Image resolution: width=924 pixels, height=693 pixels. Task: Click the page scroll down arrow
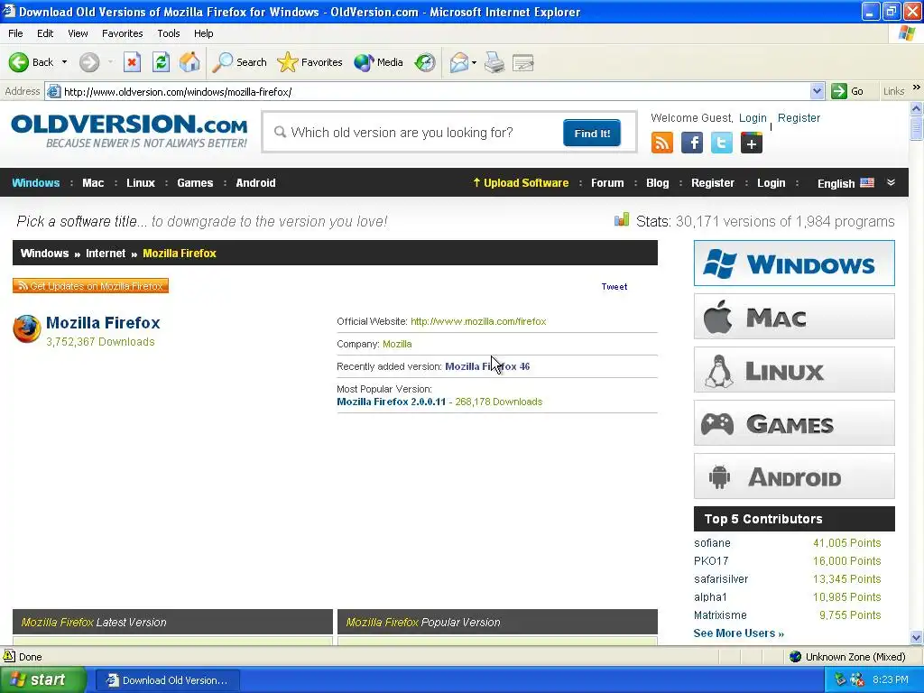[x=916, y=638]
